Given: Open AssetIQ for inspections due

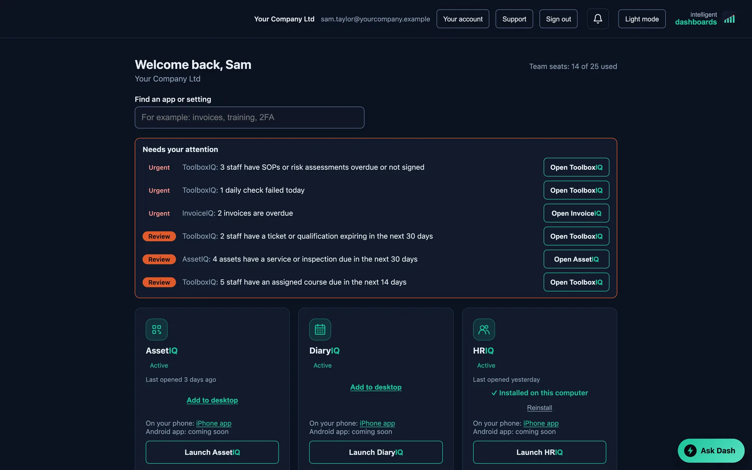Looking at the screenshot, I should pos(576,259).
